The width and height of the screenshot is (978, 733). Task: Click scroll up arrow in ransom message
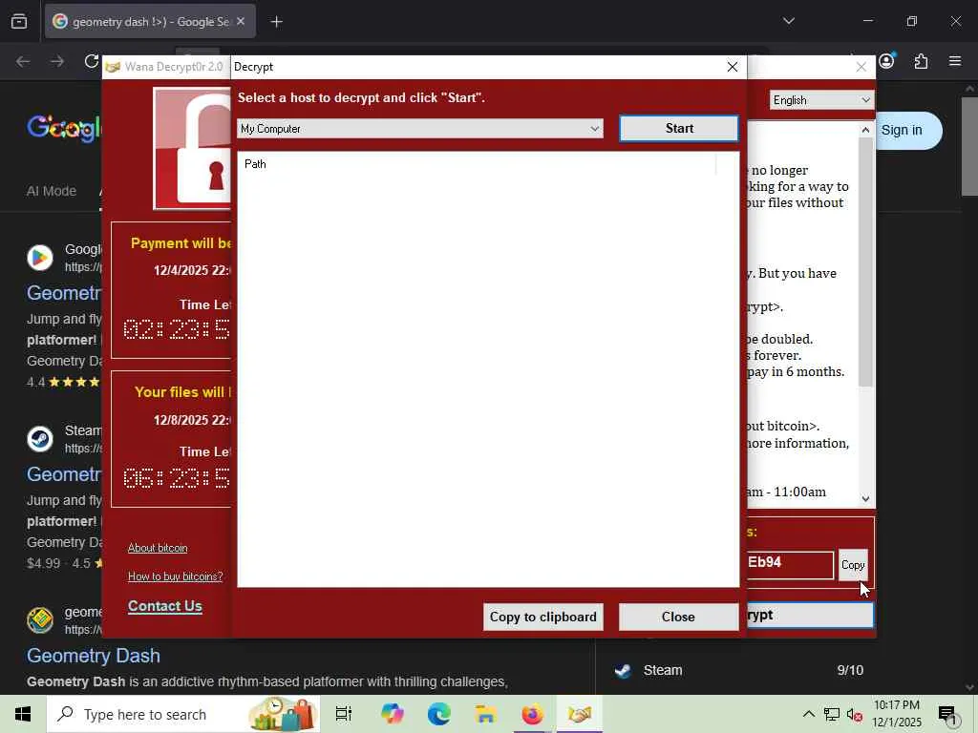coord(865,130)
